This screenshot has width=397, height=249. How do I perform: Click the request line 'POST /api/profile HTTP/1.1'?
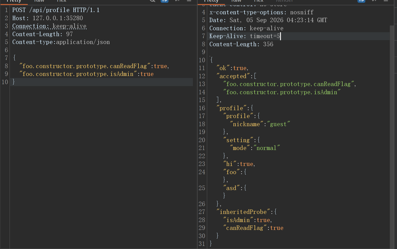point(56,10)
